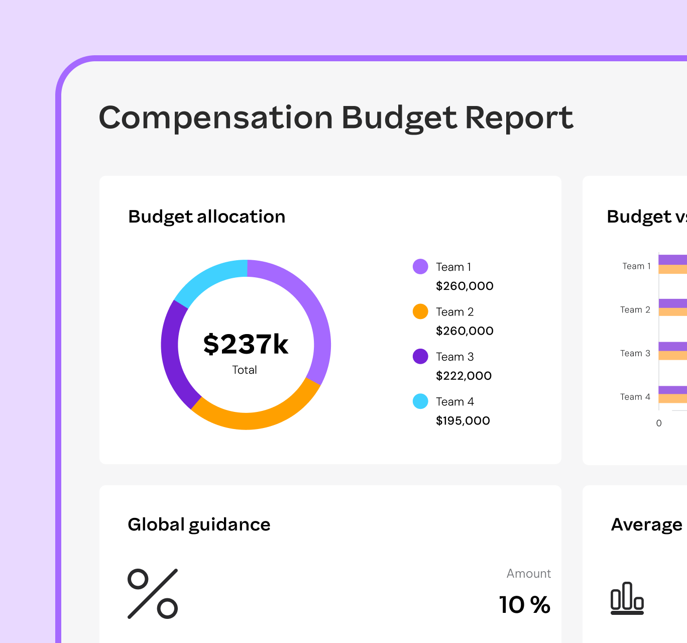
Task: Click the Team 2 legend label
Action: tap(455, 312)
